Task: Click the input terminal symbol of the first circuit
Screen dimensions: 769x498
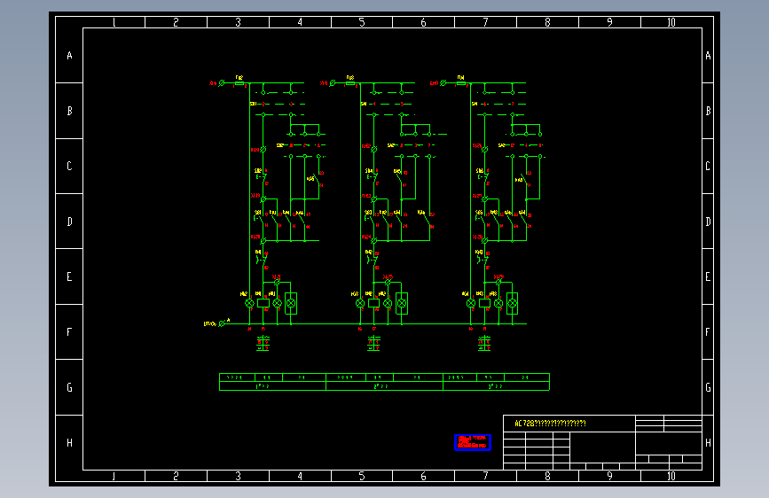Action: (x=222, y=83)
